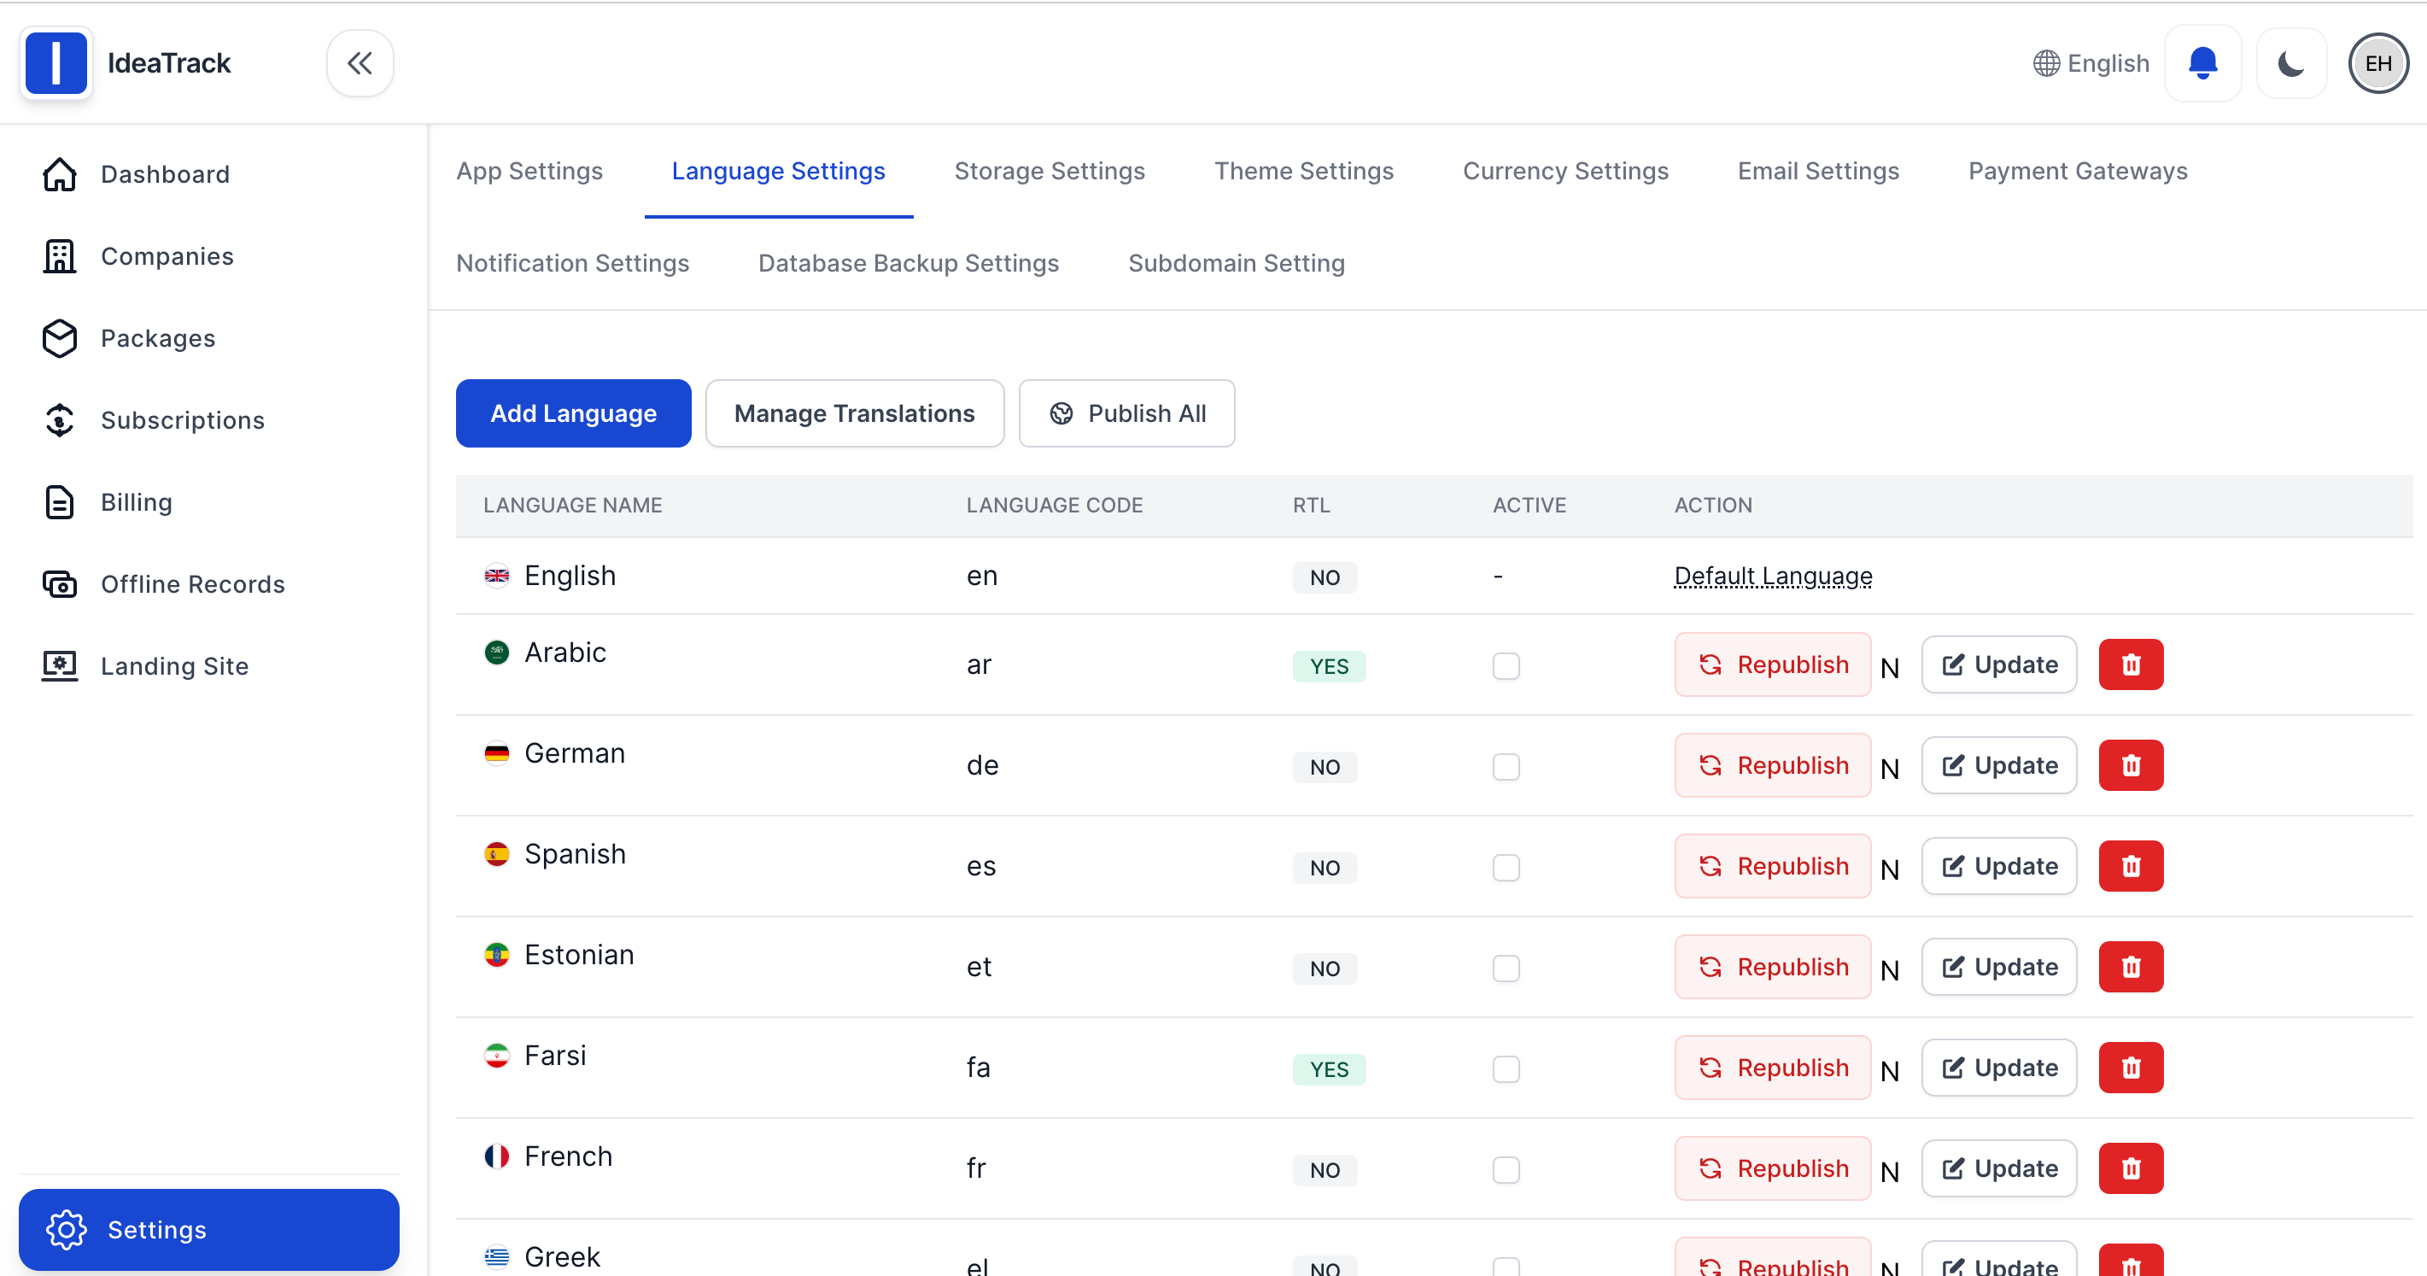Switch to Storage Settings tab
The image size is (2427, 1276).
click(1049, 172)
